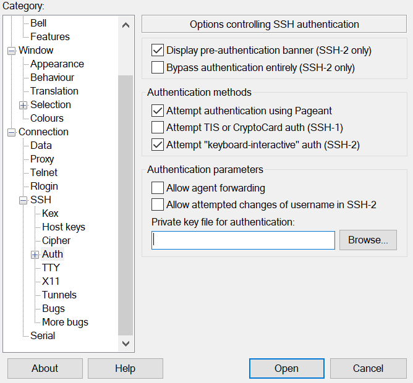The image size is (413, 383).
Task: Enable Bypass authentication entirely checkbox
Action: [158, 67]
